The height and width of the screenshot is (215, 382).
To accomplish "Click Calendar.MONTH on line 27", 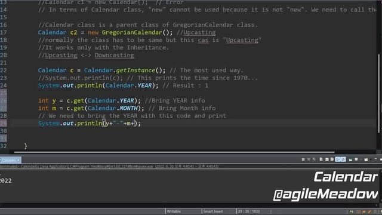I will pos(113,108).
